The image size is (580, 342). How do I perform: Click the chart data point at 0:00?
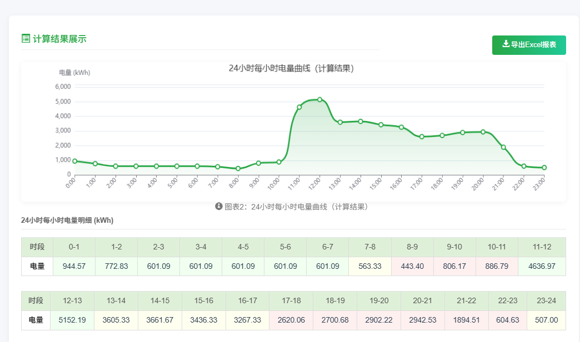[75, 161]
